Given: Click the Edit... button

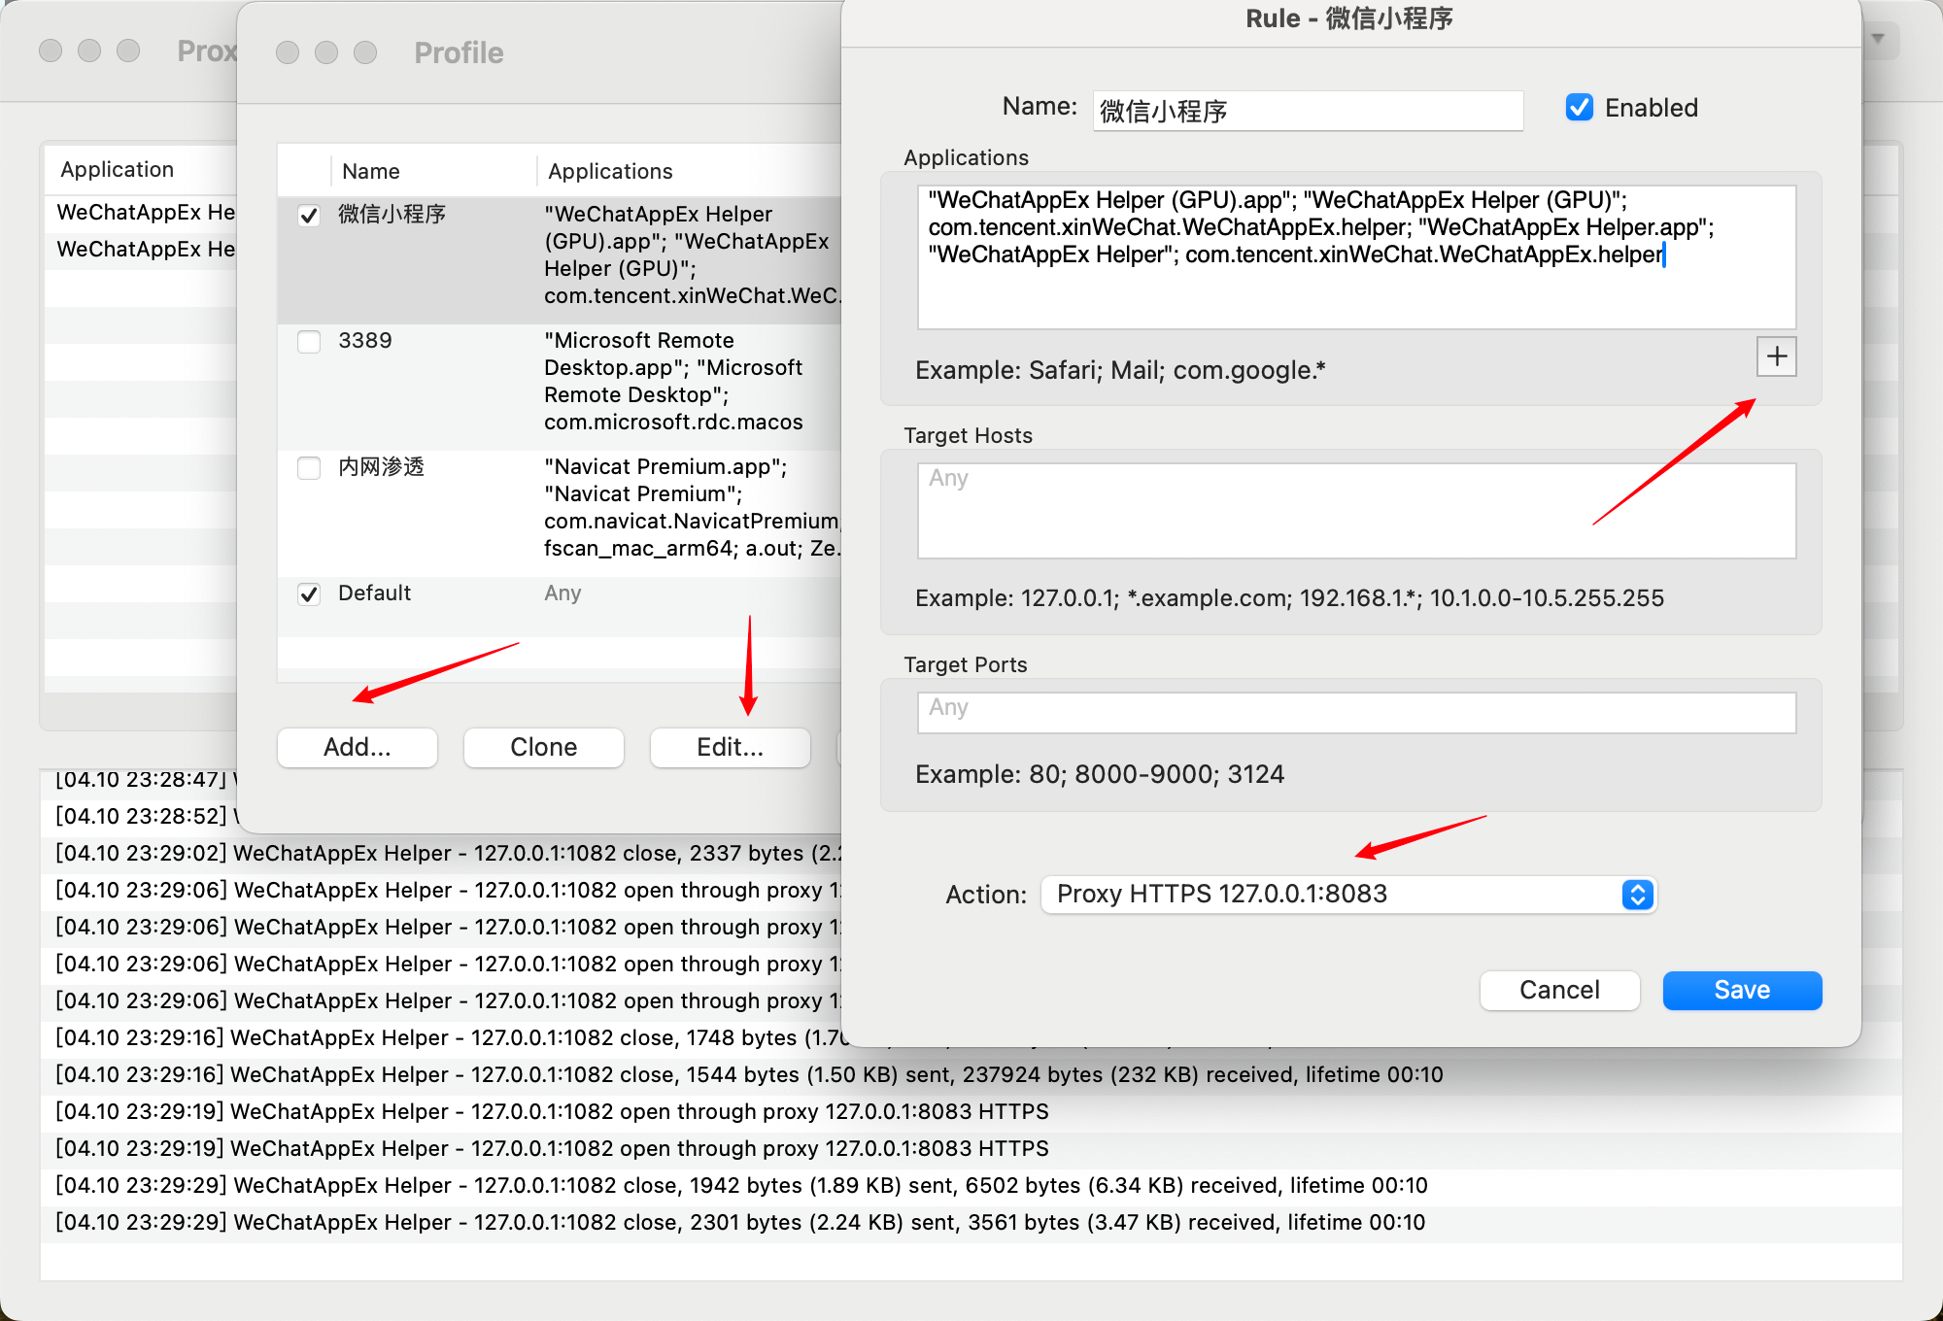Looking at the screenshot, I should pos(731,747).
